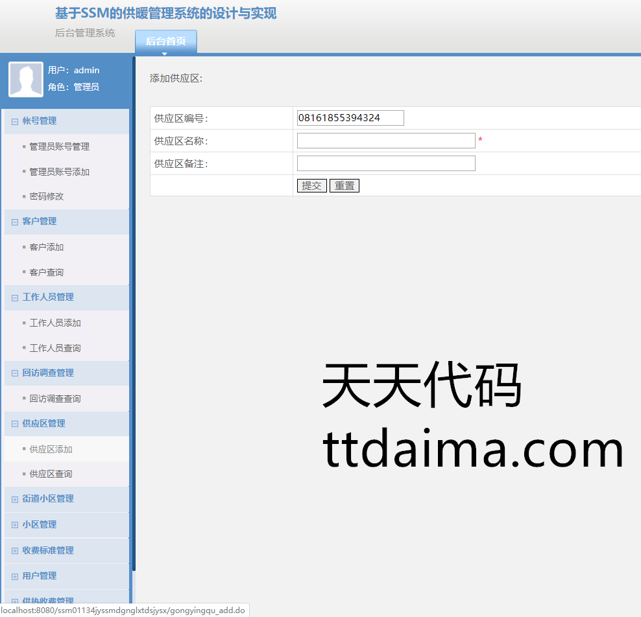This screenshot has width=641, height=617.
Task: Collapse 回访调查管理 using its minus icon
Action: click(15, 373)
